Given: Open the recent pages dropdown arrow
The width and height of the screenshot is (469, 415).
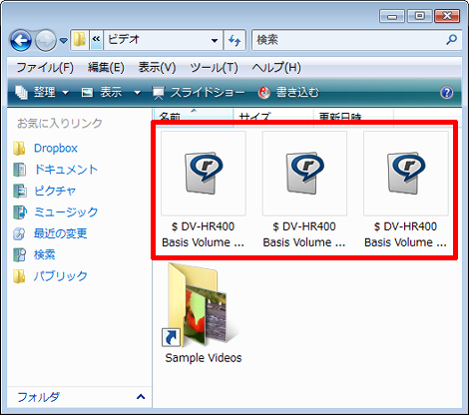Looking at the screenshot, I should [64, 41].
